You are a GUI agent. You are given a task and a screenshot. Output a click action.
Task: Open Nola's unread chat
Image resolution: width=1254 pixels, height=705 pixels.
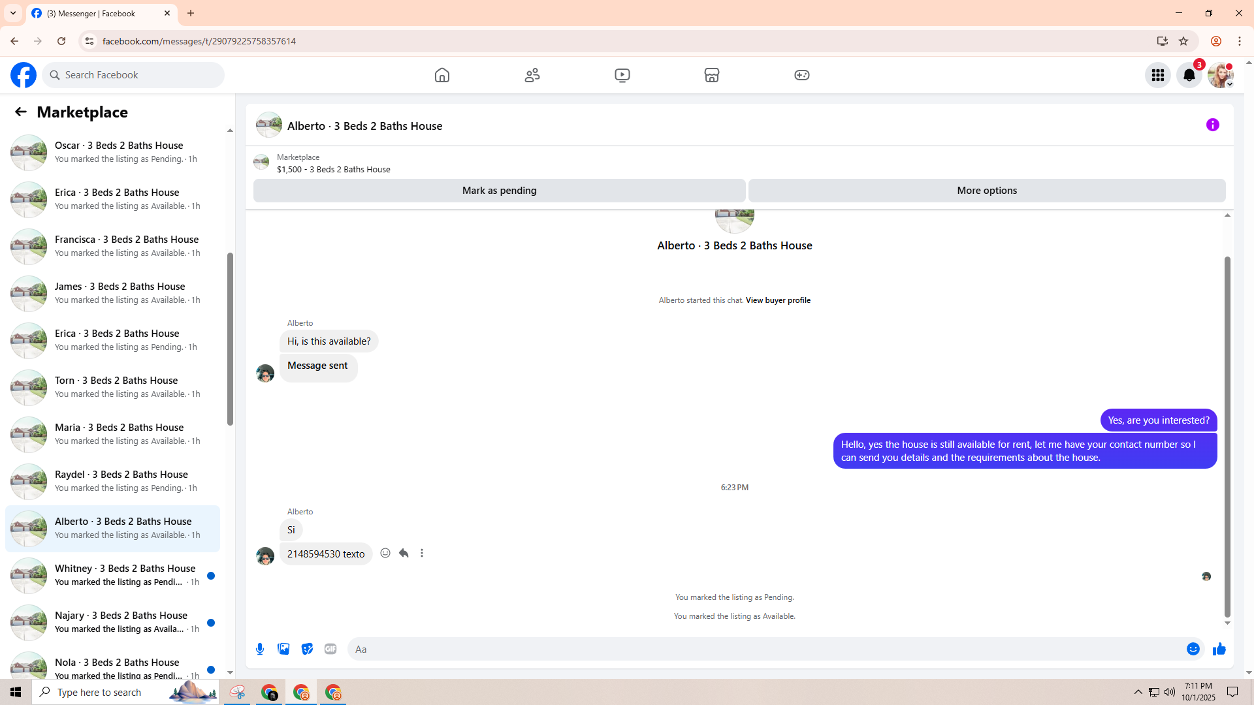pos(112,666)
